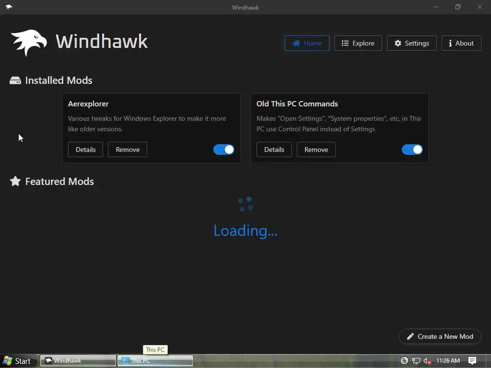Open Details for Aerexplorer mod
This screenshot has width=491, height=368.
[85, 149]
